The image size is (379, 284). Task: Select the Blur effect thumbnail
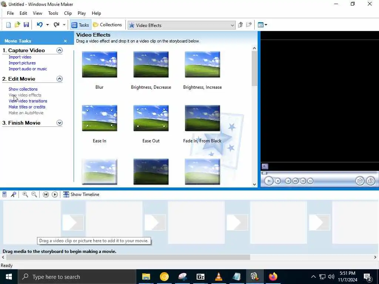click(100, 64)
